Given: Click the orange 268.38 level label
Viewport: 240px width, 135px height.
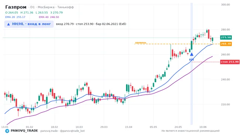Looking at the screenshot, I should (x=226, y=44).
